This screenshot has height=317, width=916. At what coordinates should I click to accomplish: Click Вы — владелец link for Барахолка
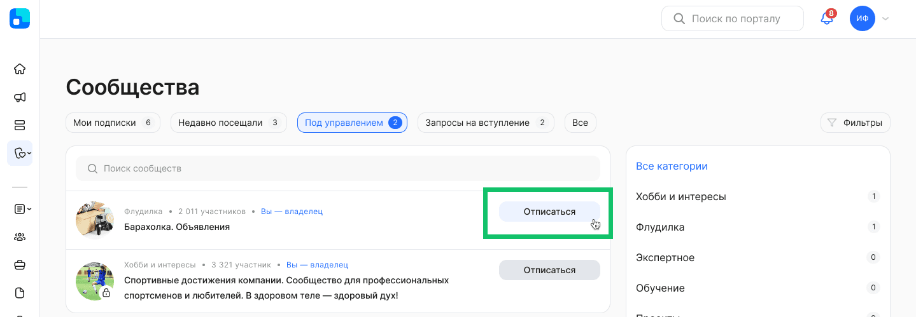click(292, 212)
